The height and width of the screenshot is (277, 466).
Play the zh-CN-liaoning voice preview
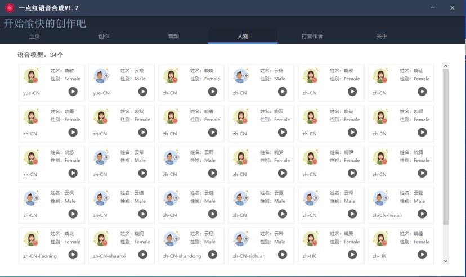(73, 255)
